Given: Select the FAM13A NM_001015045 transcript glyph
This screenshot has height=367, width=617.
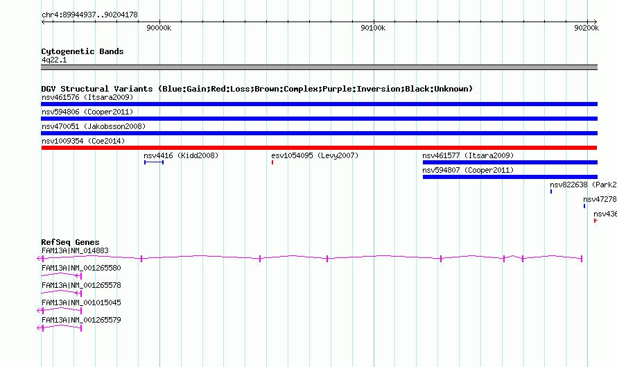Looking at the screenshot, I should 59,310.
